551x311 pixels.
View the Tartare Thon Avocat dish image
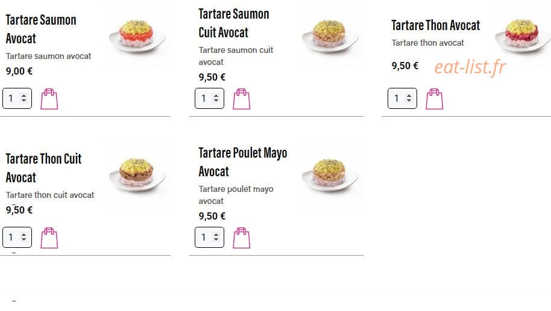[x=523, y=35]
